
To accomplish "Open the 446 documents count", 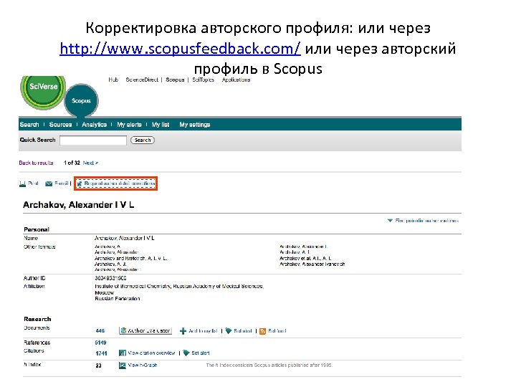I will coord(100,330).
